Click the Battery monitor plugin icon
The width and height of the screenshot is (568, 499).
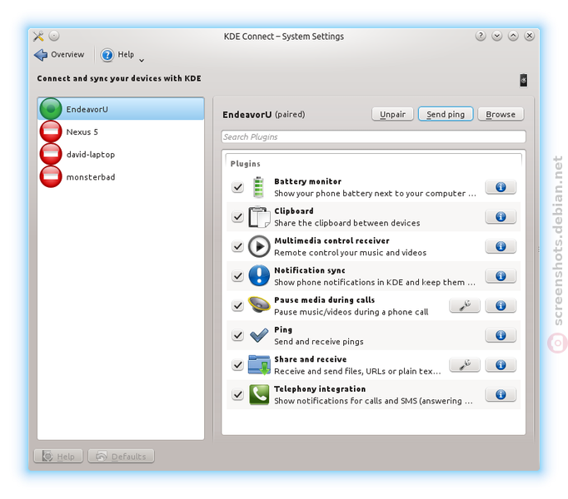click(x=258, y=187)
